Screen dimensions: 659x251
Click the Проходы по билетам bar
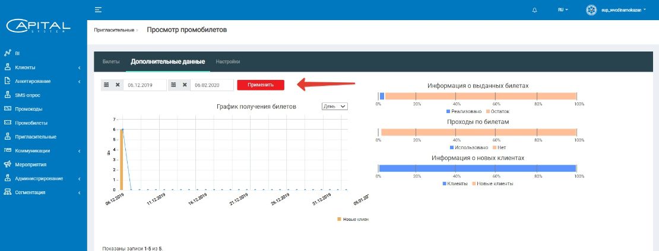coord(477,132)
